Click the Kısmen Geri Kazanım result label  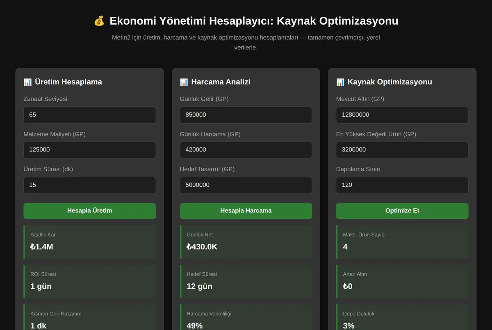tap(56, 314)
